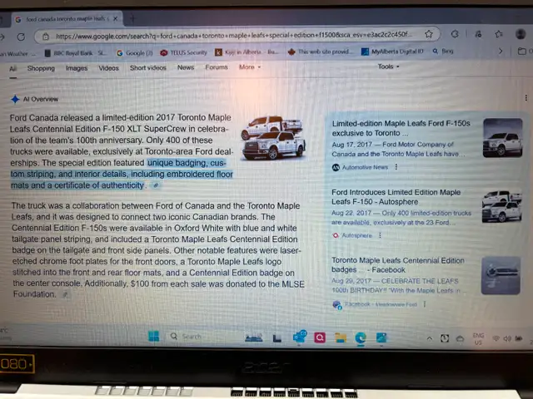This screenshot has height=399, width=533.
Task: Open the profile avatar in the toolbar
Action: click(x=521, y=34)
